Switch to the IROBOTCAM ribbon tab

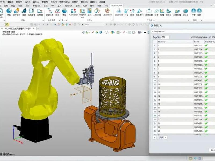(x=116, y=6)
